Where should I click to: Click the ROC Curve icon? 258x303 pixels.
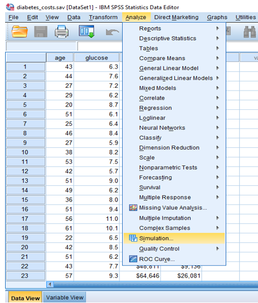tap(133, 259)
